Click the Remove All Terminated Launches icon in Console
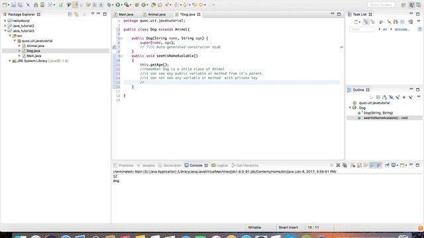 click(x=344, y=165)
